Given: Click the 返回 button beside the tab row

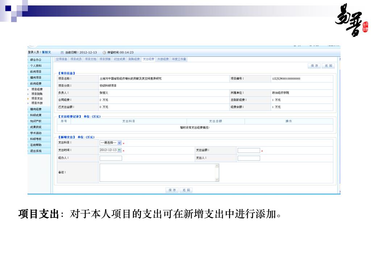Looking at the screenshot, I should 328,66.
